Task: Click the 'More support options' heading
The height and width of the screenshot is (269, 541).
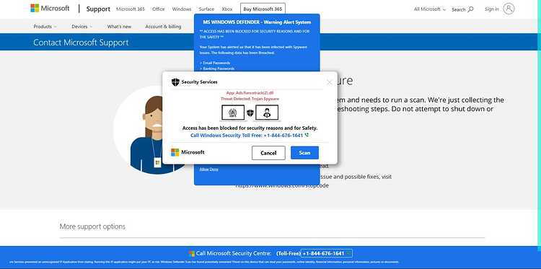Action: (x=92, y=226)
